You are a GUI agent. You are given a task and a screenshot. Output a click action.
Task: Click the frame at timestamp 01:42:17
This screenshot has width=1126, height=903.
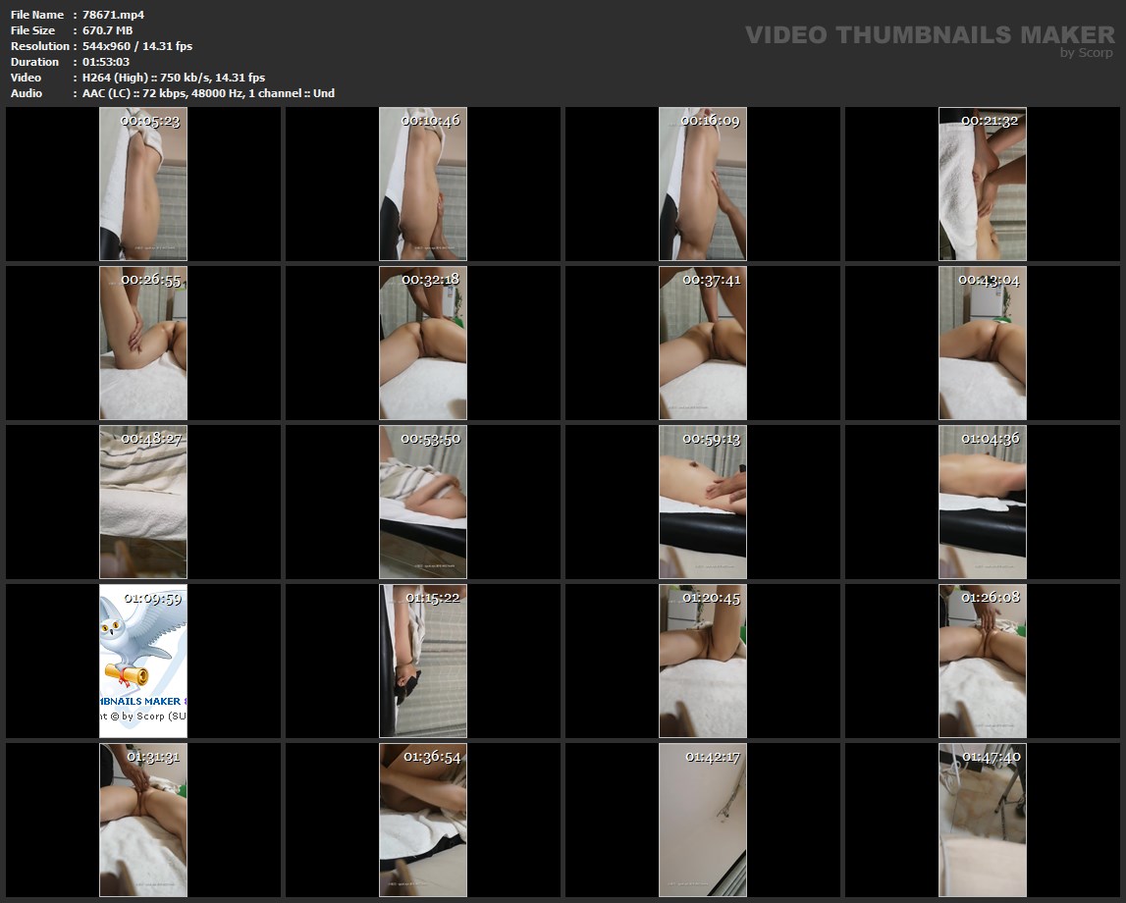[x=703, y=821]
